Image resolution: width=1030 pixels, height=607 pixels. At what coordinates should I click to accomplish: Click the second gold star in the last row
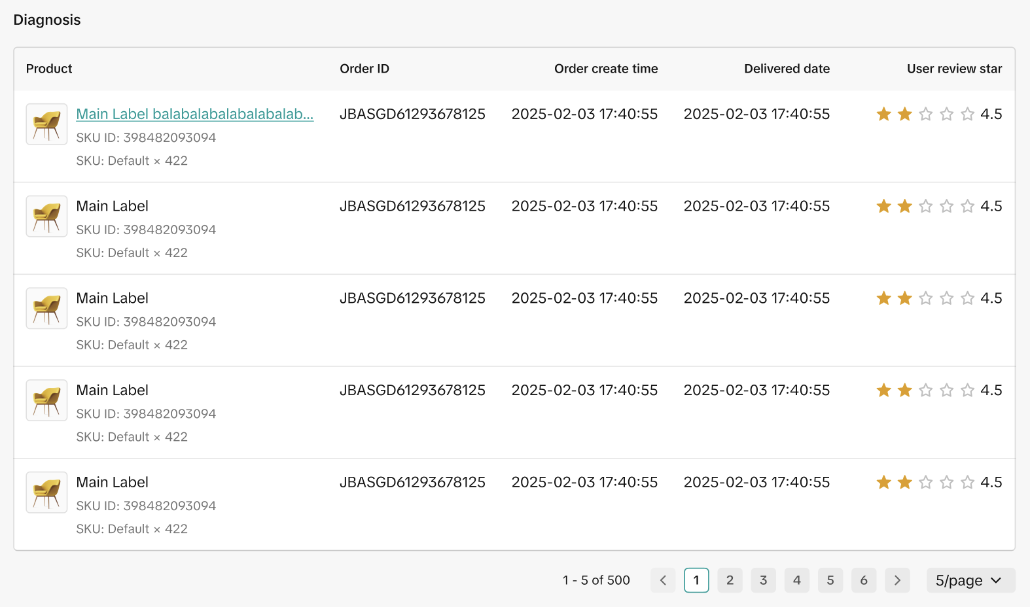904,483
